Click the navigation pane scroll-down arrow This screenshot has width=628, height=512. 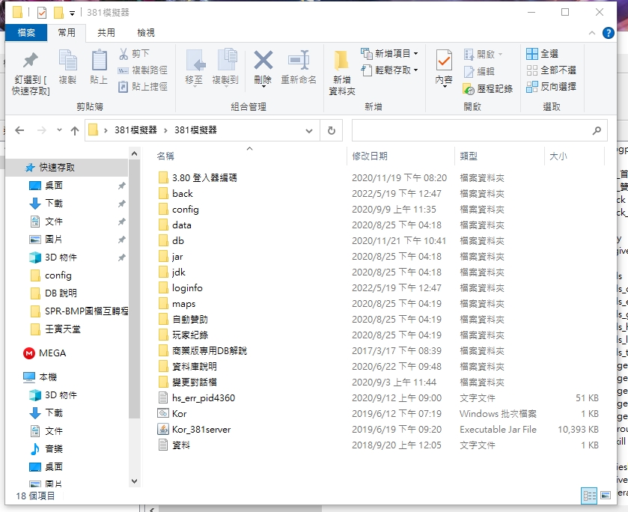134,481
